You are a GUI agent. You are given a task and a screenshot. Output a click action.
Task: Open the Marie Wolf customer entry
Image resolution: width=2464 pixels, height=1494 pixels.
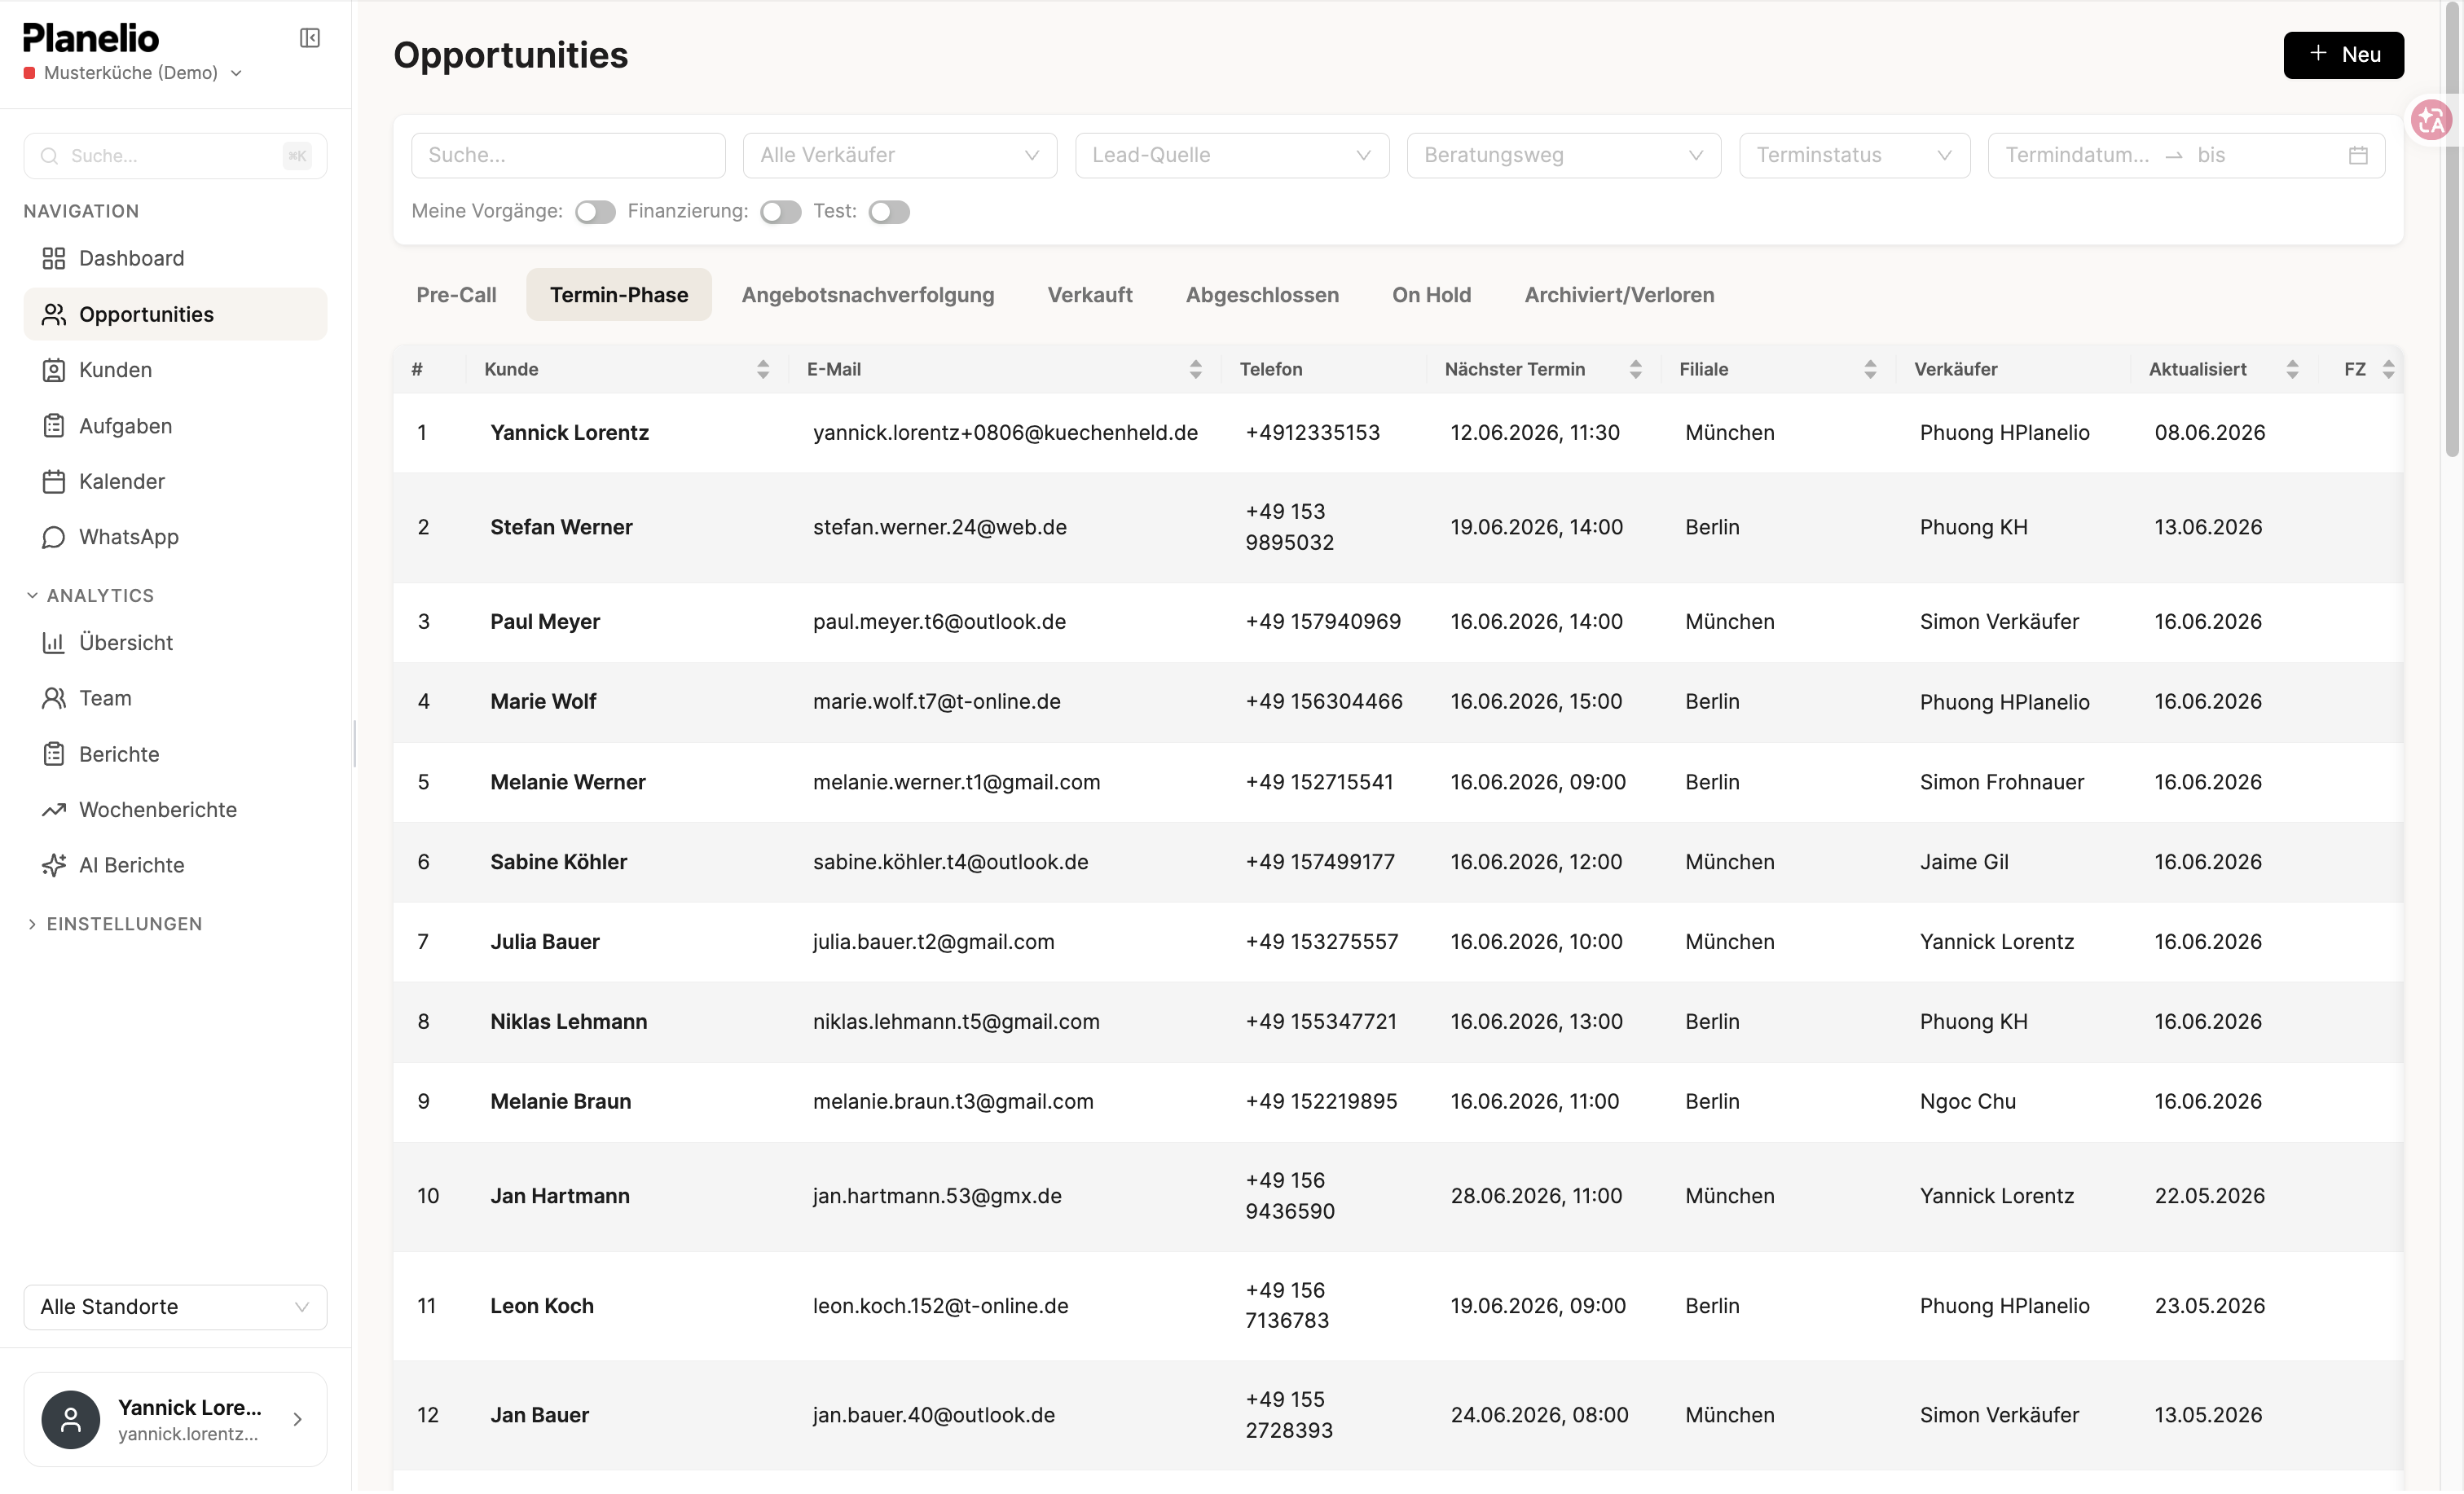coord(1398,702)
